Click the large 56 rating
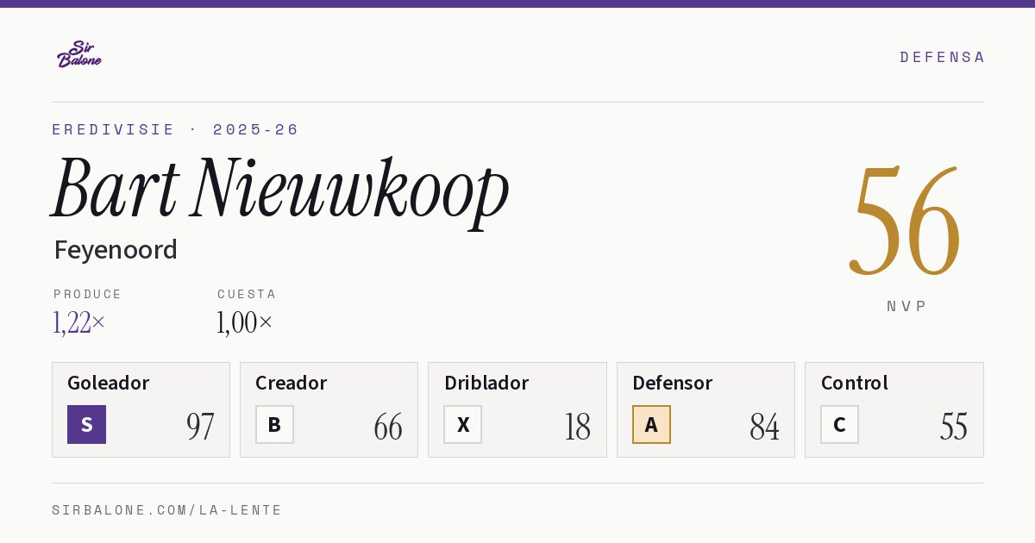This screenshot has height=543, width=1035. tap(906, 222)
